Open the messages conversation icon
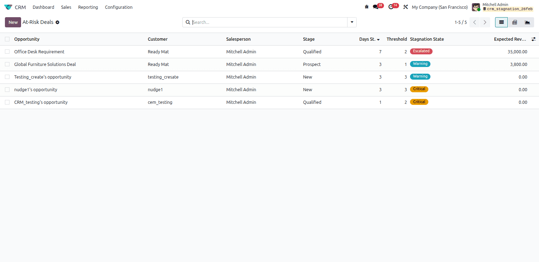The width and height of the screenshot is (539, 262). click(x=376, y=7)
